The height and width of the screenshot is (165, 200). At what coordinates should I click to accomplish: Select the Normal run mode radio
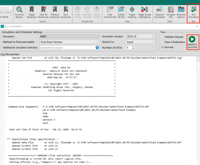pos(162,47)
